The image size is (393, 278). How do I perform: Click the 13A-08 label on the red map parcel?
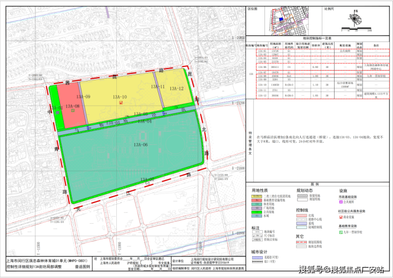pyautogui.click(x=72, y=106)
